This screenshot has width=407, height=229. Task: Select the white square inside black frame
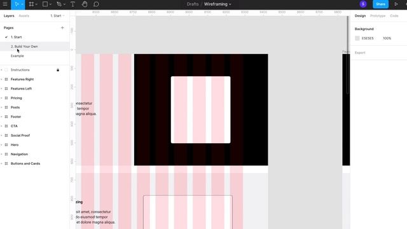pos(201,109)
